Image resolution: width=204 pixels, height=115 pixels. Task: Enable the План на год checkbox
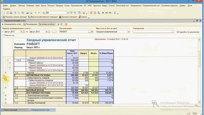pos(3,35)
